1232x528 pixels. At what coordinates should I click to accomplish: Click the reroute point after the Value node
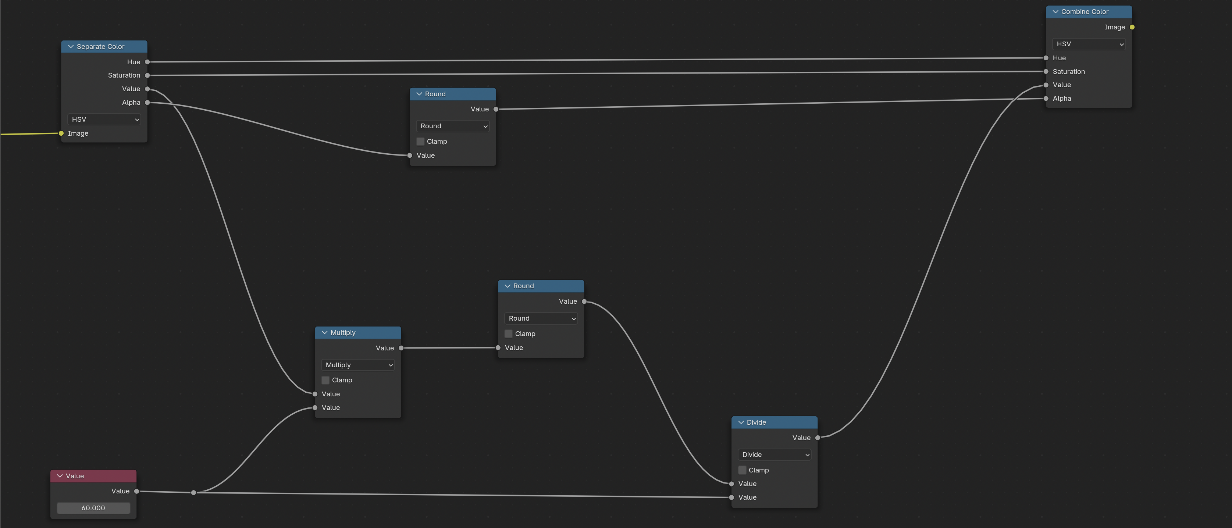coord(193,493)
